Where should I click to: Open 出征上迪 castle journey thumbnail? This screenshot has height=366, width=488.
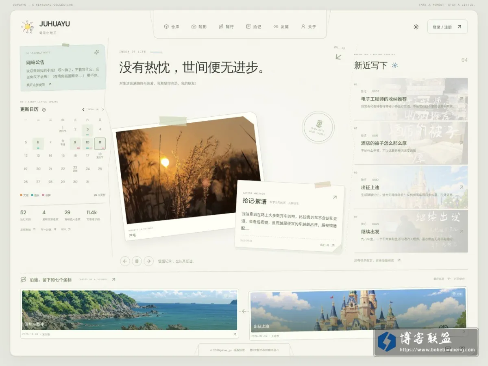point(358,310)
